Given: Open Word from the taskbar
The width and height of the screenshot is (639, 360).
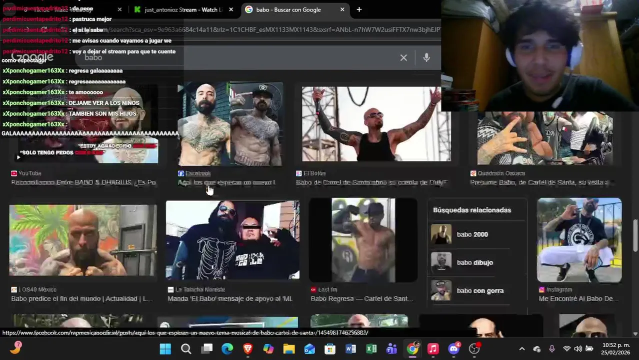Looking at the screenshot, I should [x=350, y=348].
